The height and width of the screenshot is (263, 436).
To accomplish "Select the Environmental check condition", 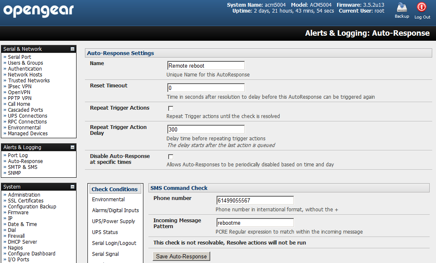I will coord(108,200).
